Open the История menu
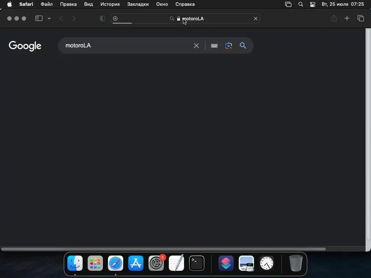The width and height of the screenshot is (371, 278). click(110, 4)
